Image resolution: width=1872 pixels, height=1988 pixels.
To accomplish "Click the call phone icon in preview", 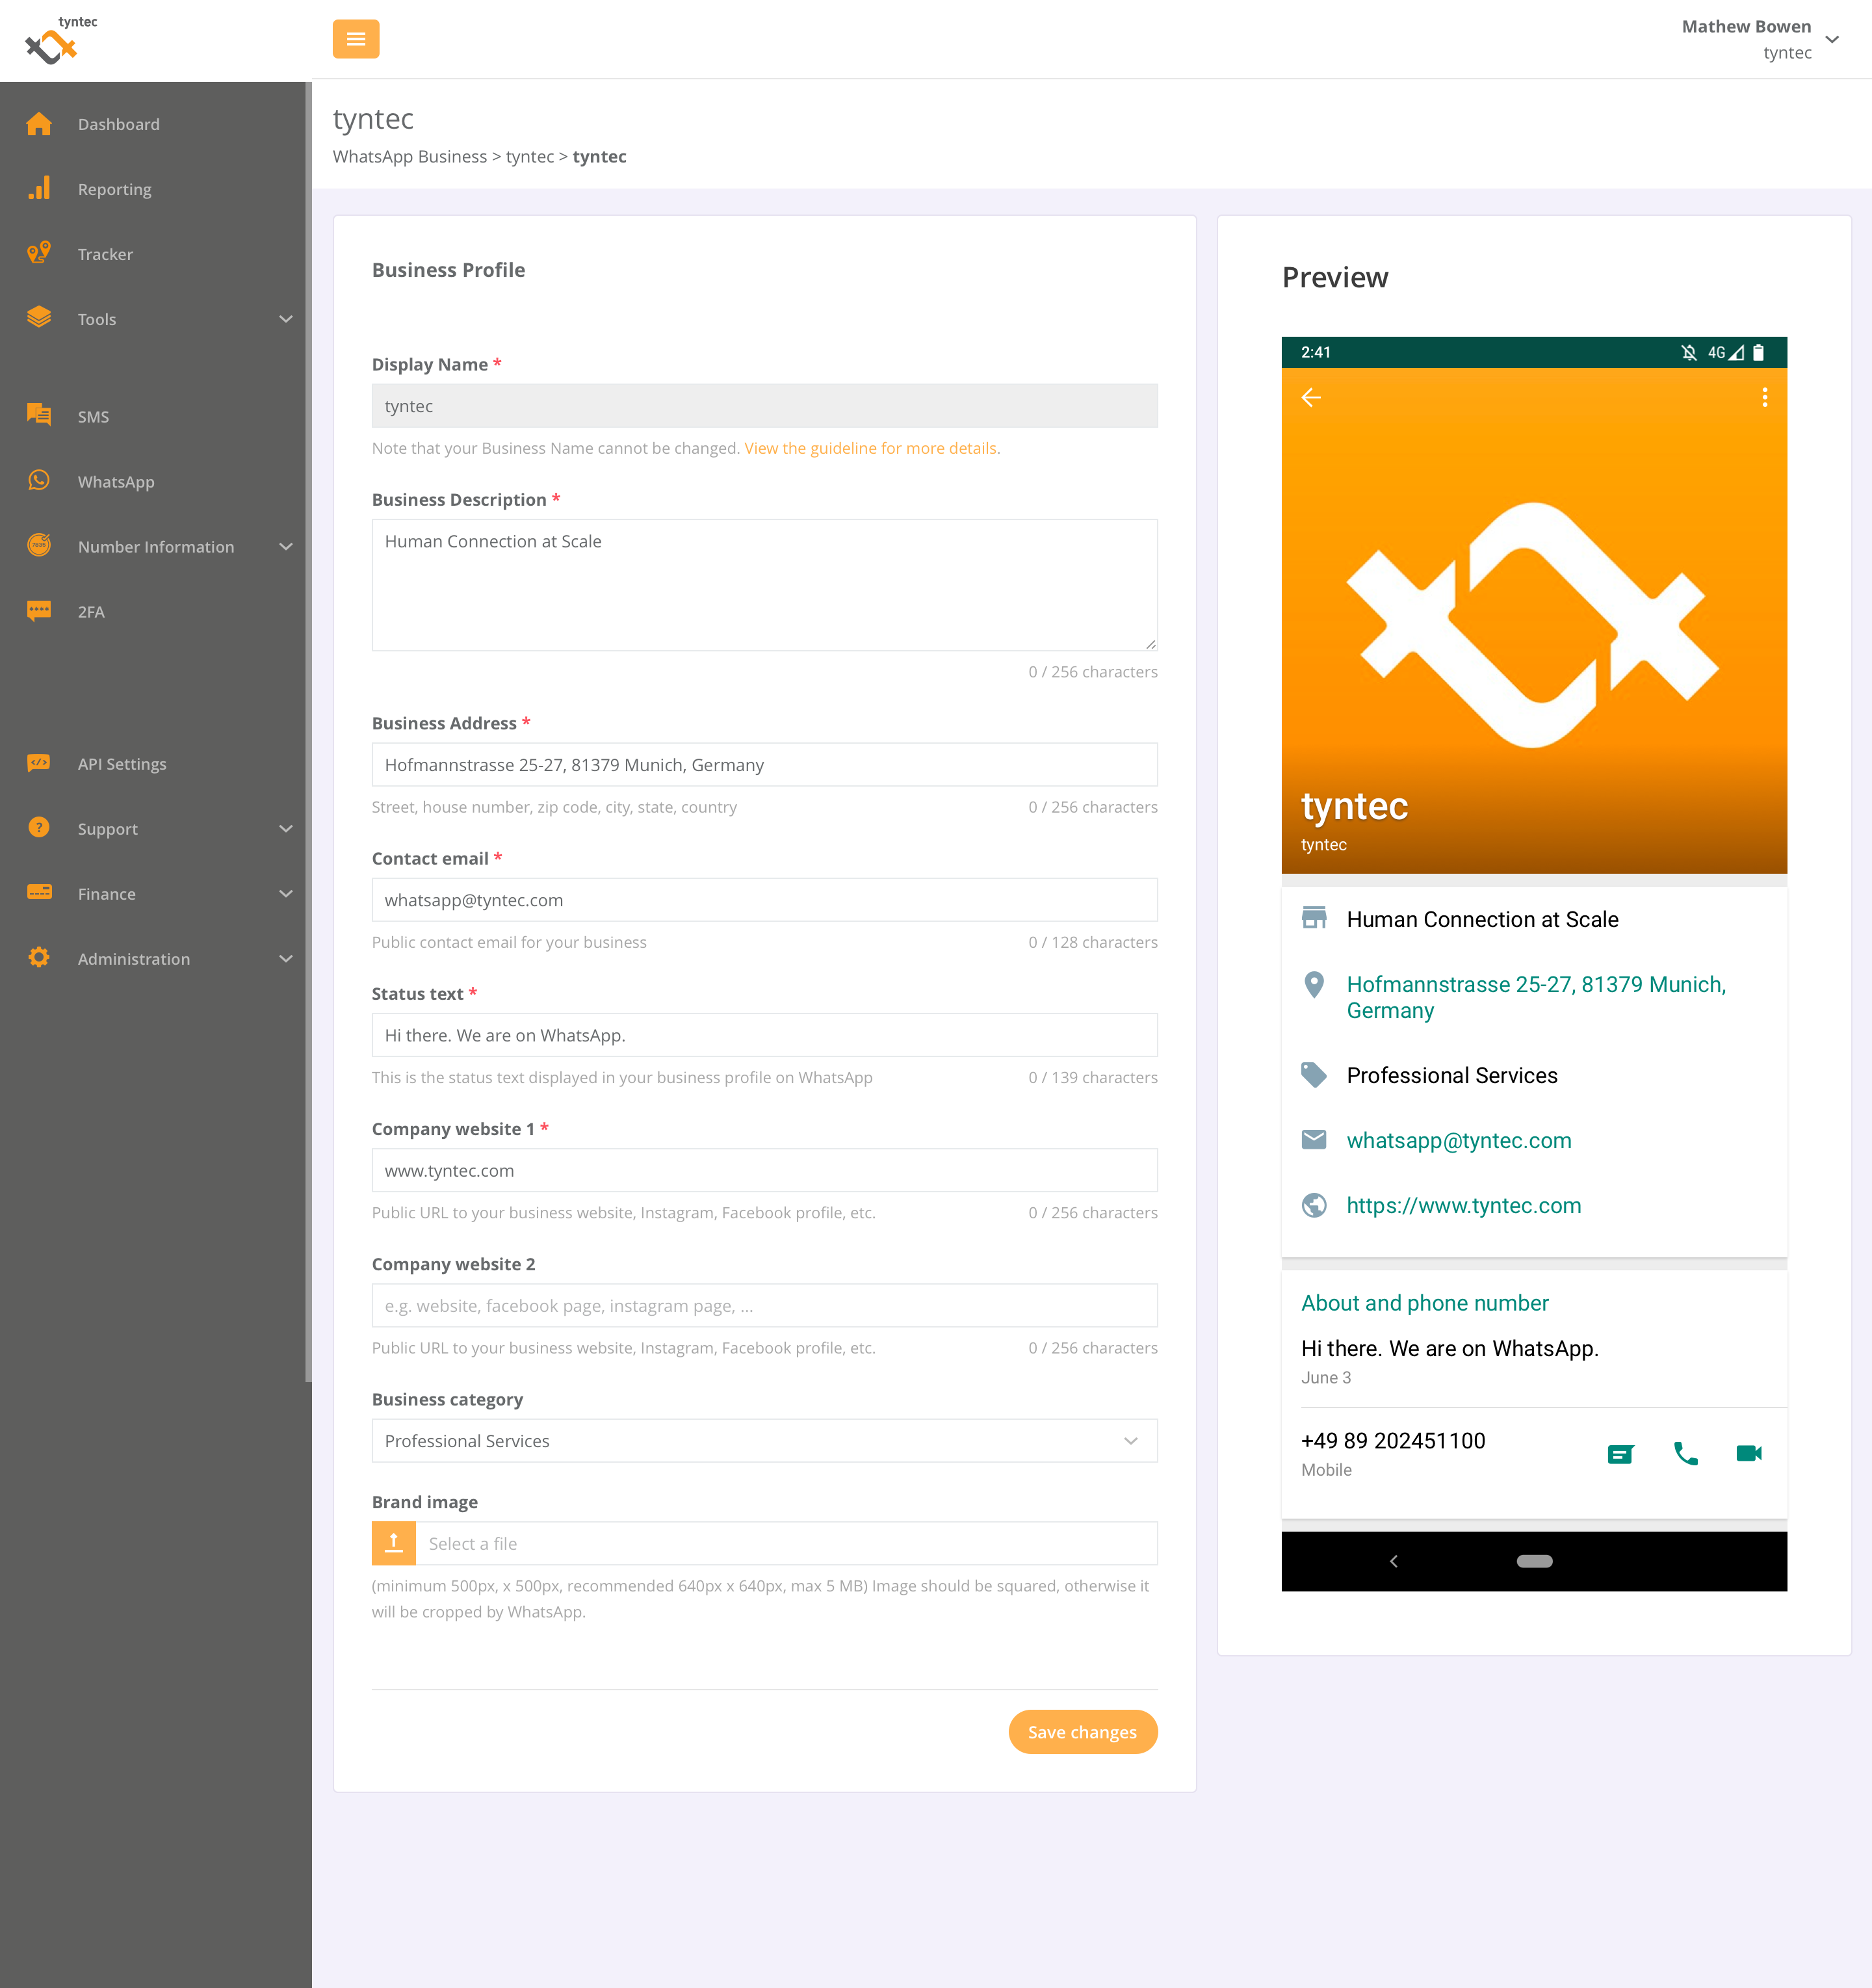I will pyautogui.click(x=1685, y=1454).
